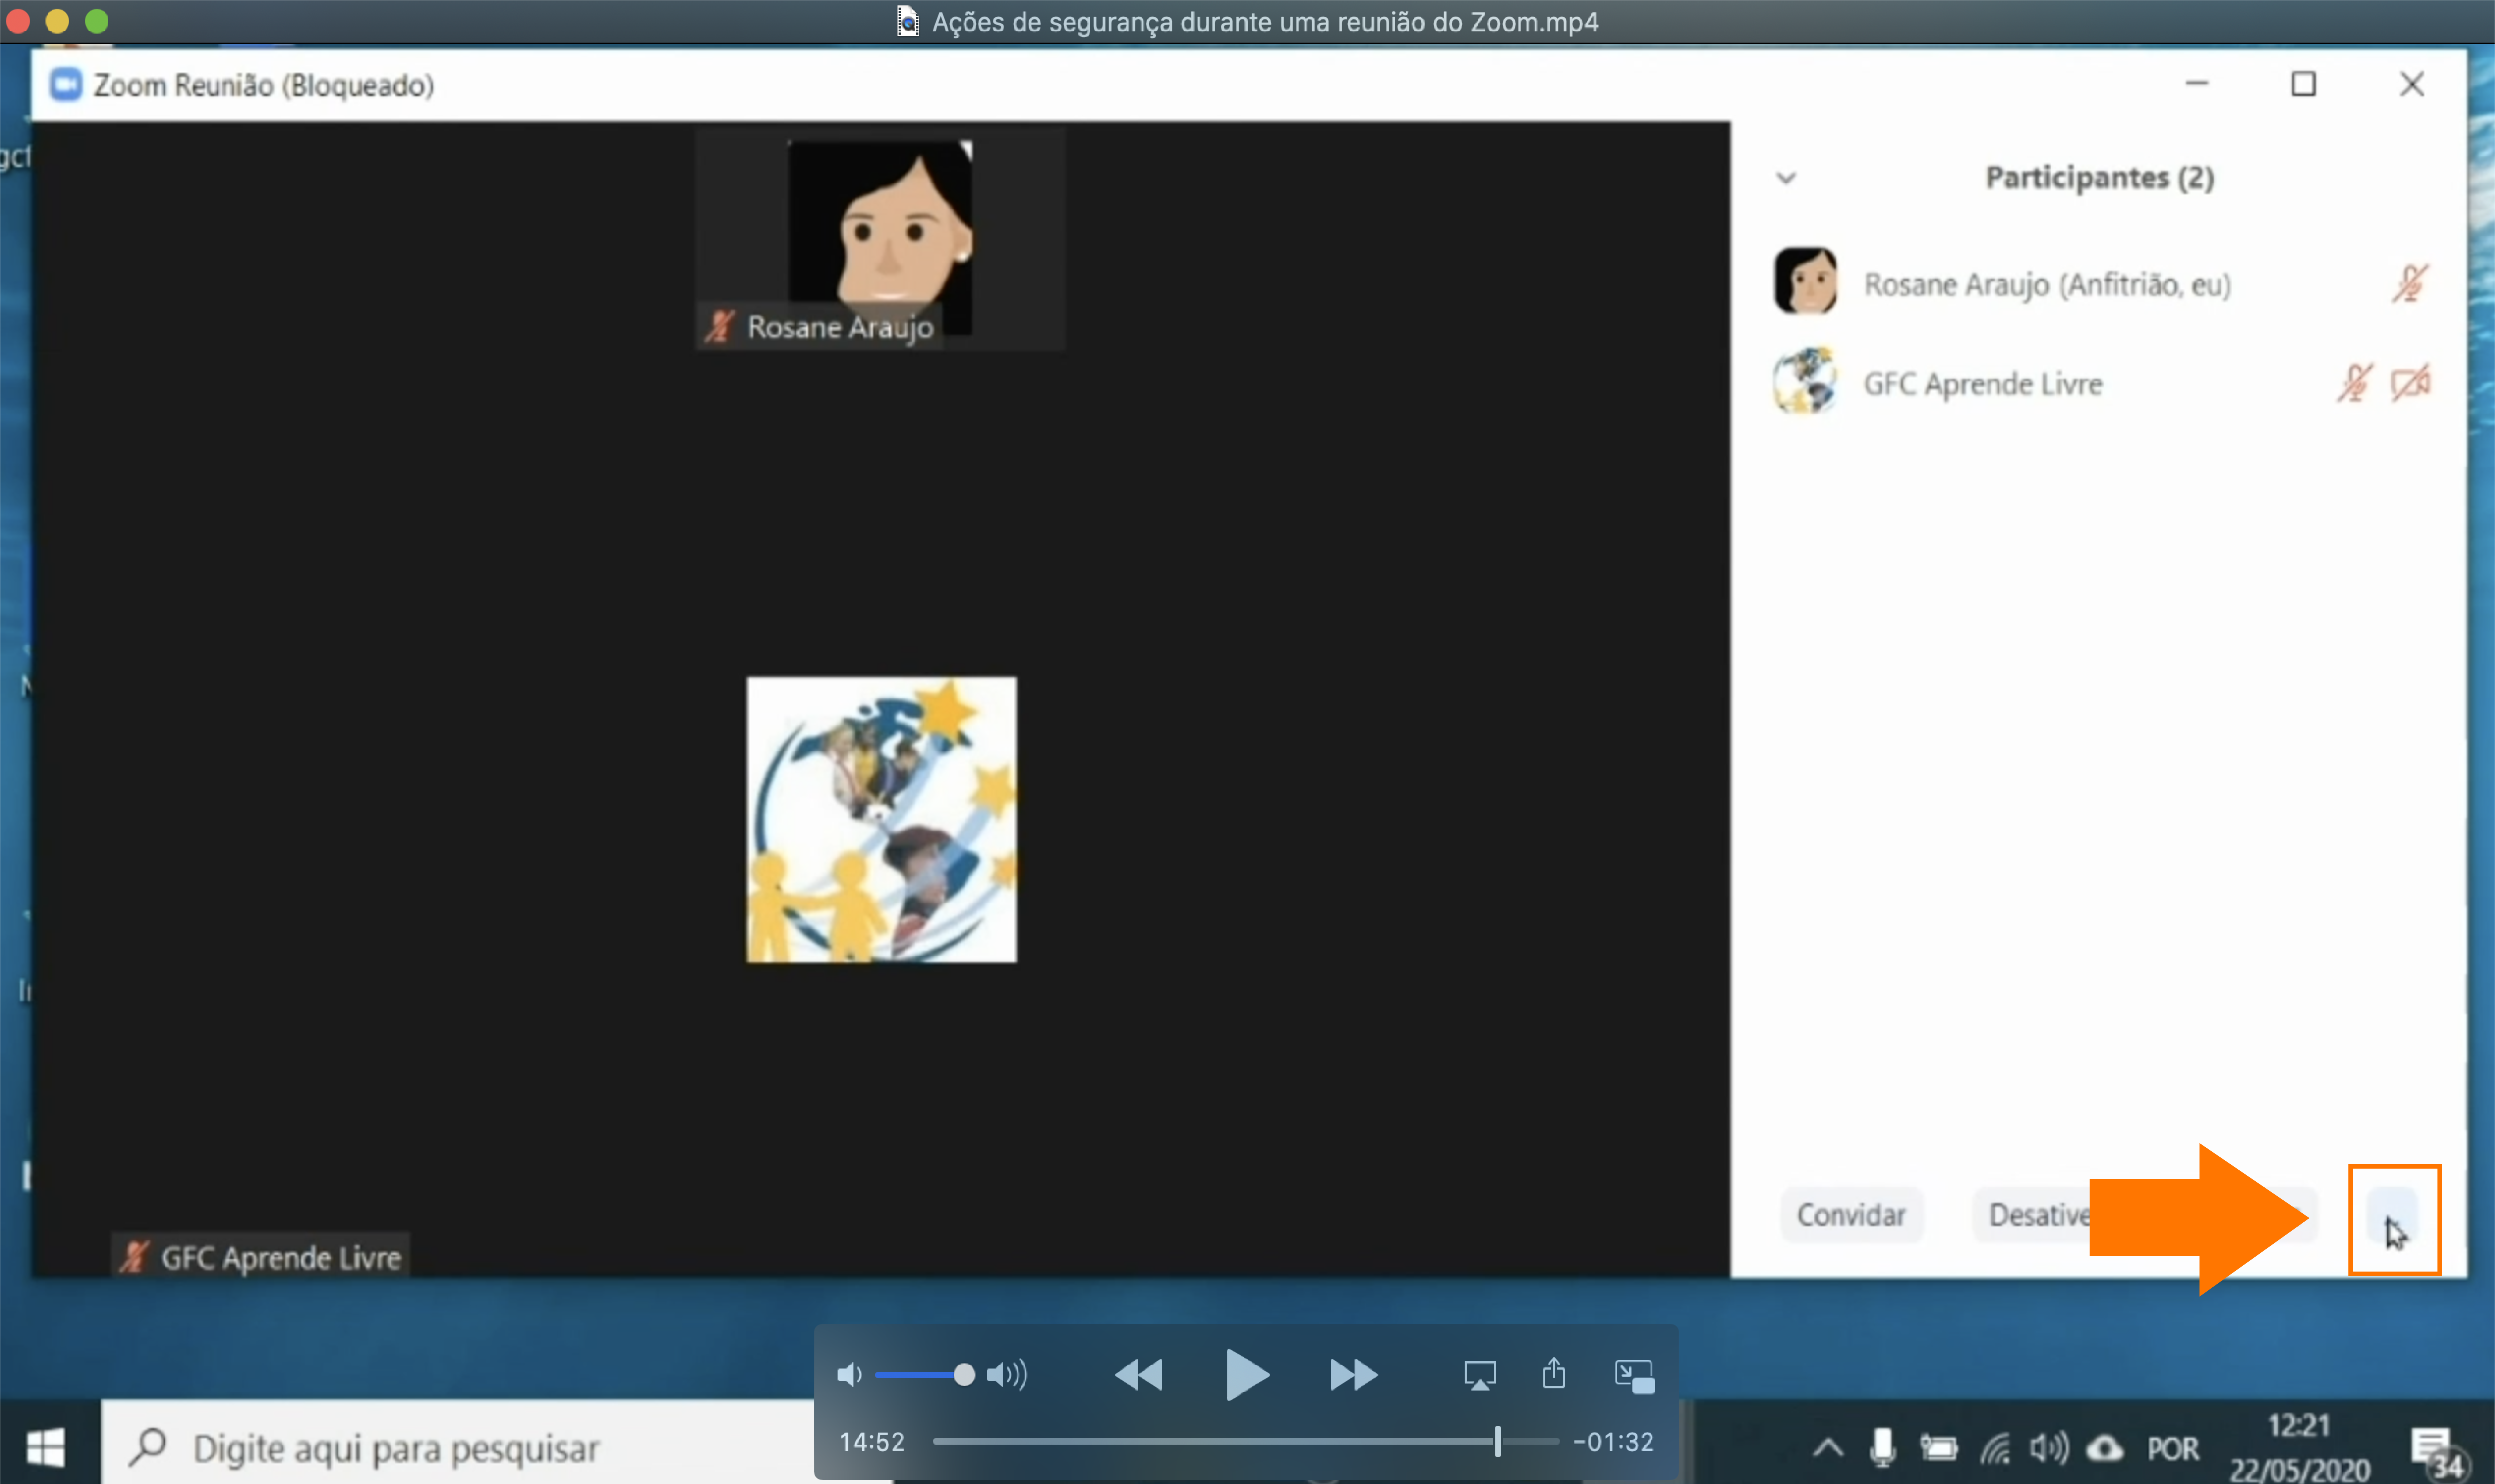Click the GFC Aprende Livre main video image
This screenshot has height=1484, width=2495.
881,819
